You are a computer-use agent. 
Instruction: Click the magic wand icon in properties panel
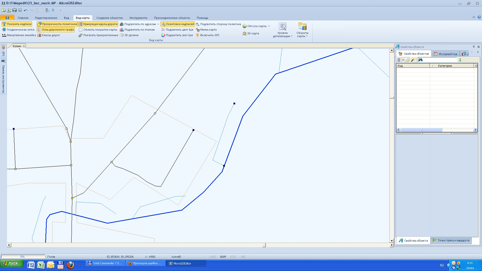pos(413,60)
